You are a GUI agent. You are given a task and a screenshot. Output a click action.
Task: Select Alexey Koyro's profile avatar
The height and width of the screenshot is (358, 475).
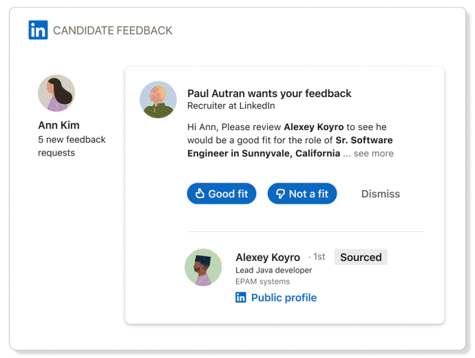tap(203, 267)
